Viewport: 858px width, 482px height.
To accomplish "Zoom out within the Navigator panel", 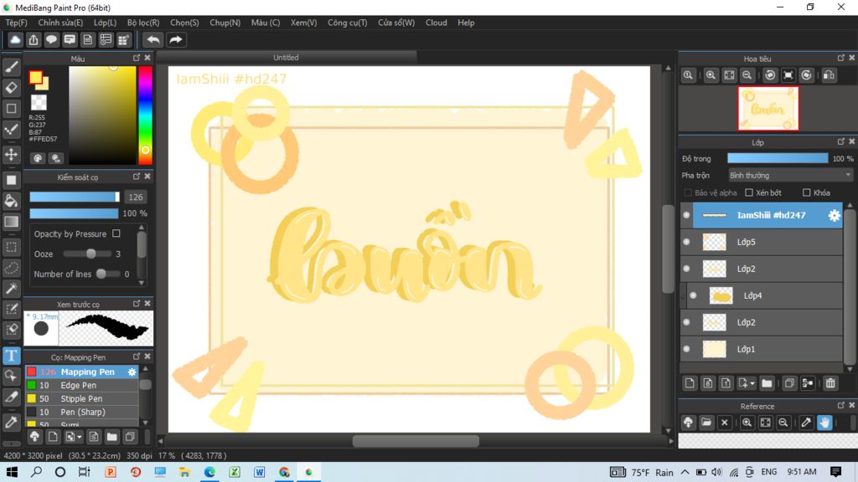I will (747, 75).
